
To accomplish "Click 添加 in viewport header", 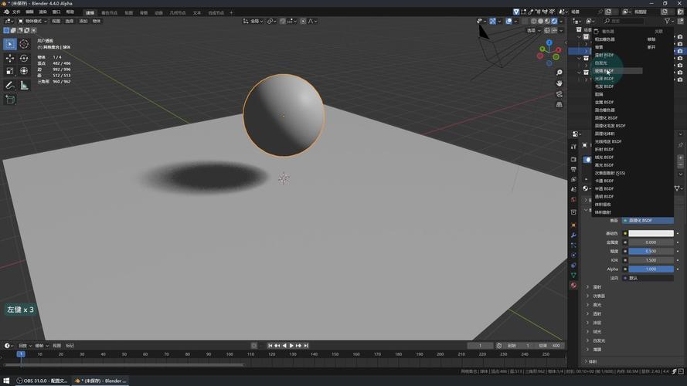I will [x=83, y=21].
